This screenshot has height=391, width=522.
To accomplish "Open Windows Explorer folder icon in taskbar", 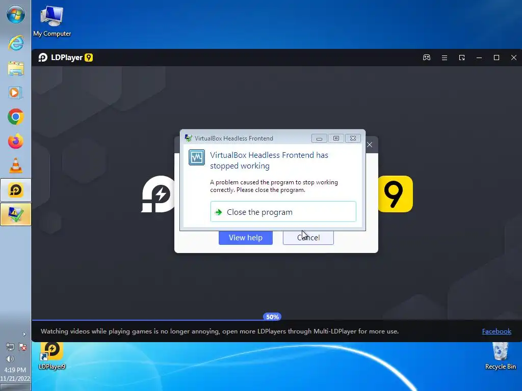I will point(16,69).
